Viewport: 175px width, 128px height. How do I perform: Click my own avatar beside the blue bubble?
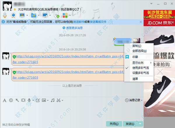137,41
